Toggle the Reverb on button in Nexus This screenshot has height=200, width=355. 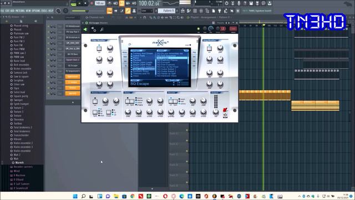coord(171,101)
